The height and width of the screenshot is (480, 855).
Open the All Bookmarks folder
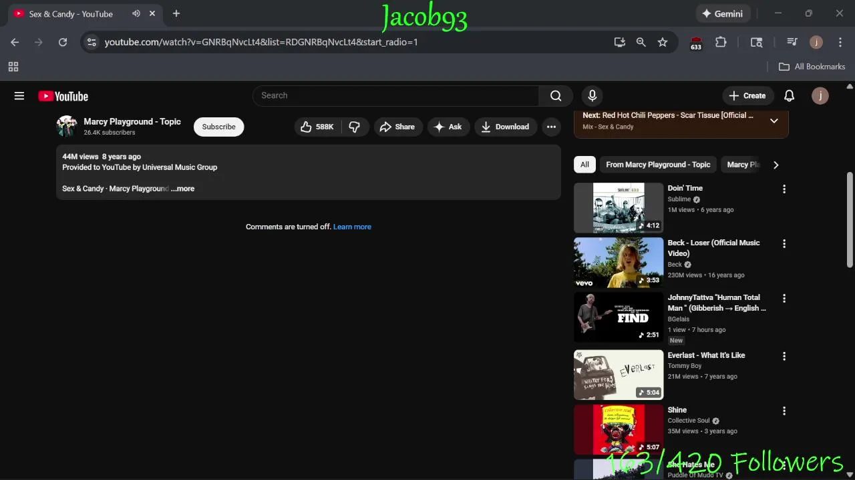(x=812, y=67)
